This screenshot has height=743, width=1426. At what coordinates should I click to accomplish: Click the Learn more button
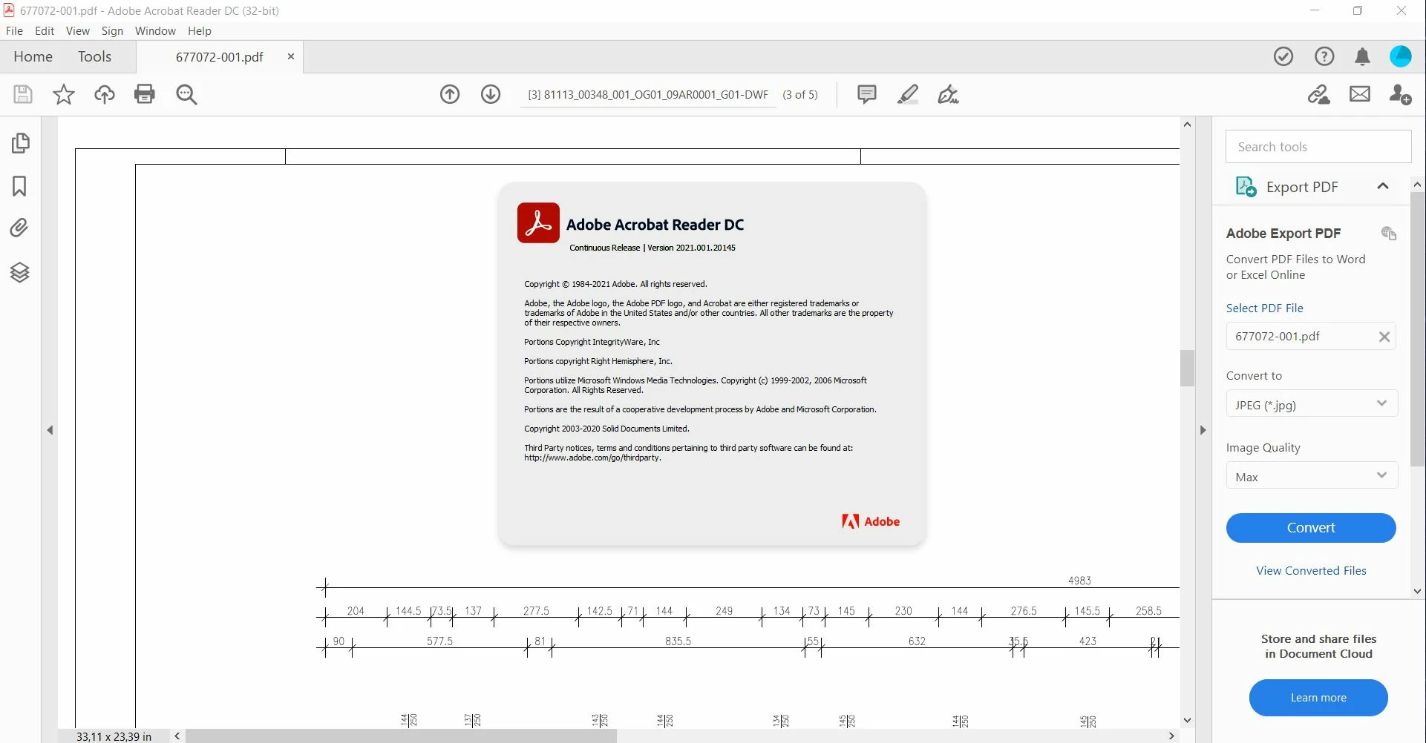click(1318, 698)
